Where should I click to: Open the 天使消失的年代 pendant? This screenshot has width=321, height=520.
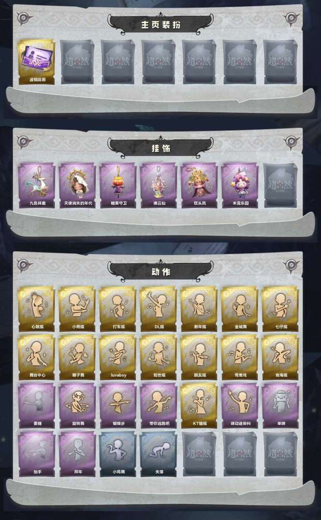coord(77,185)
